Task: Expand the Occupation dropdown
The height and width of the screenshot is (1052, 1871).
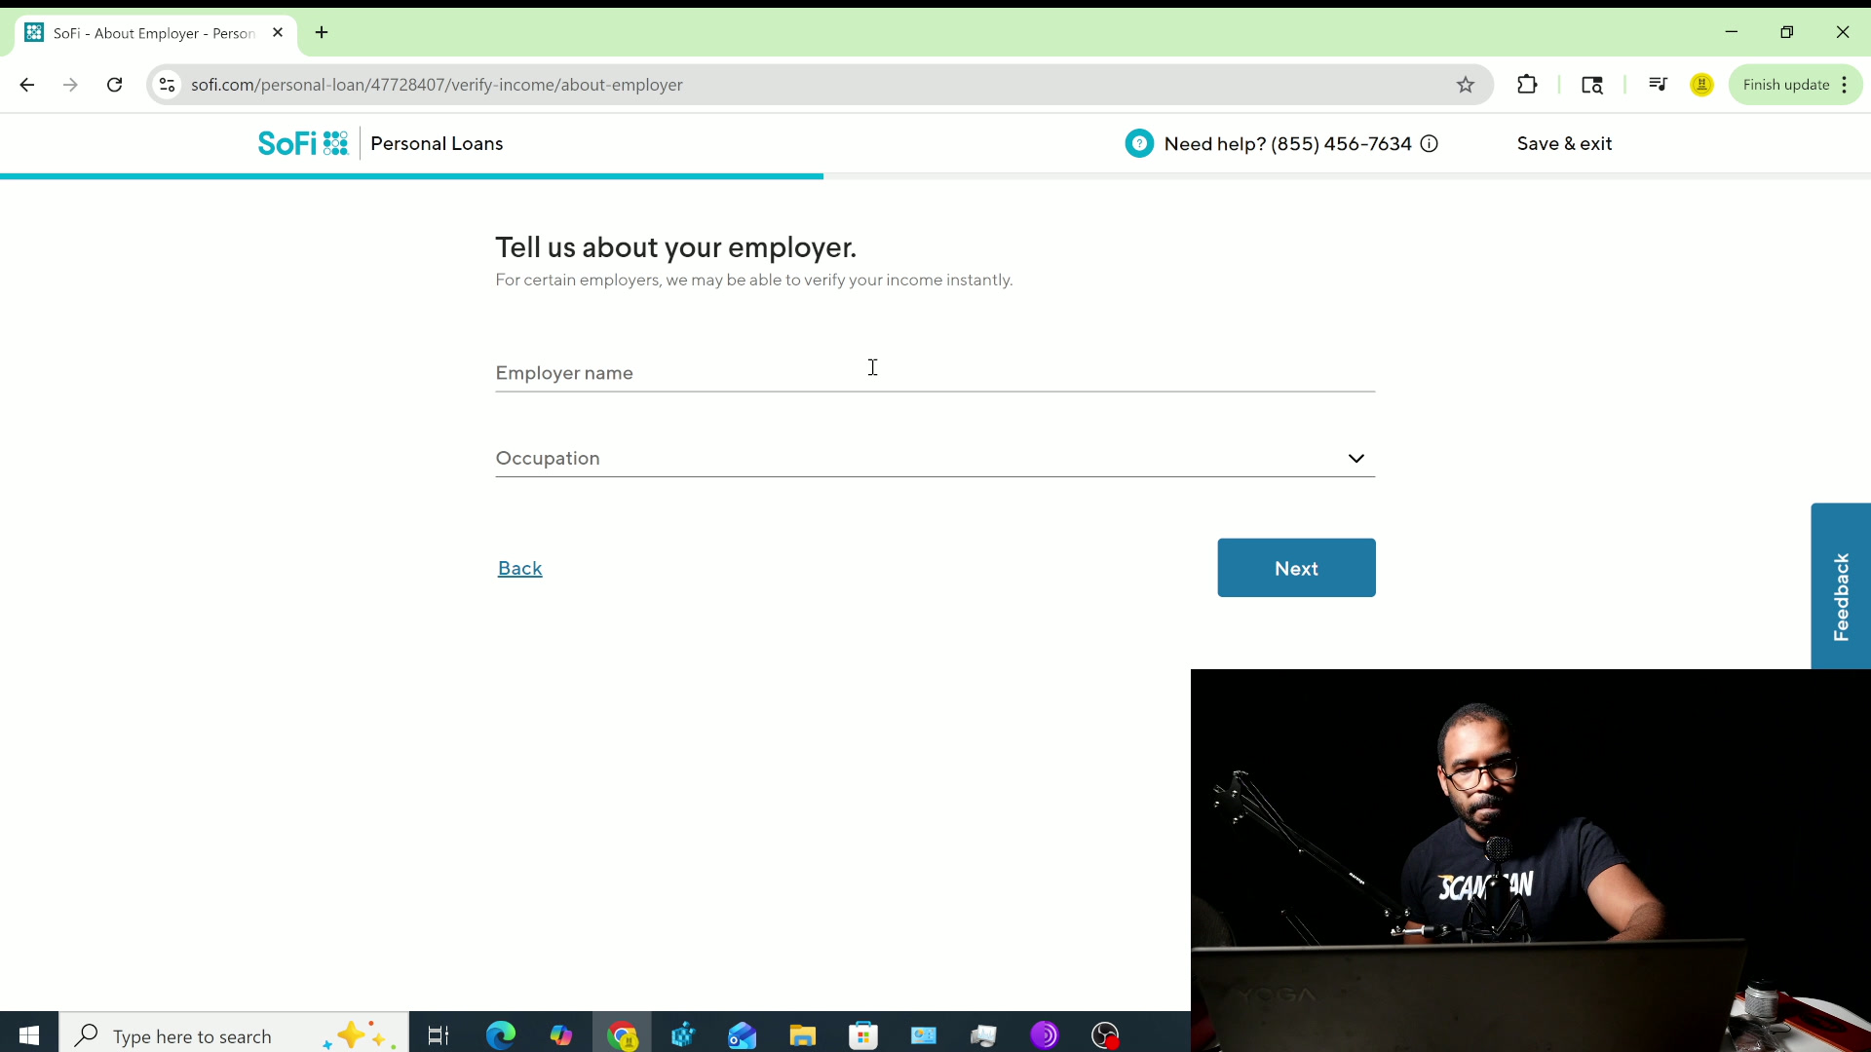Action: point(935,458)
